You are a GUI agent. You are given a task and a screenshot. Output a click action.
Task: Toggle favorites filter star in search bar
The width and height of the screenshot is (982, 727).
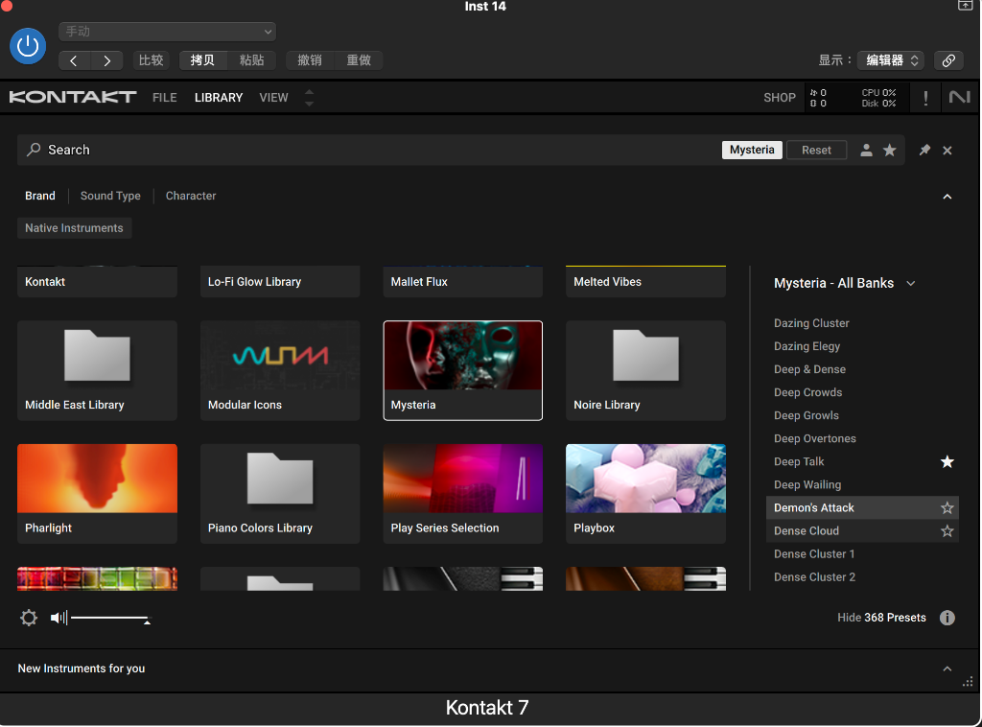tap(889, 150)
